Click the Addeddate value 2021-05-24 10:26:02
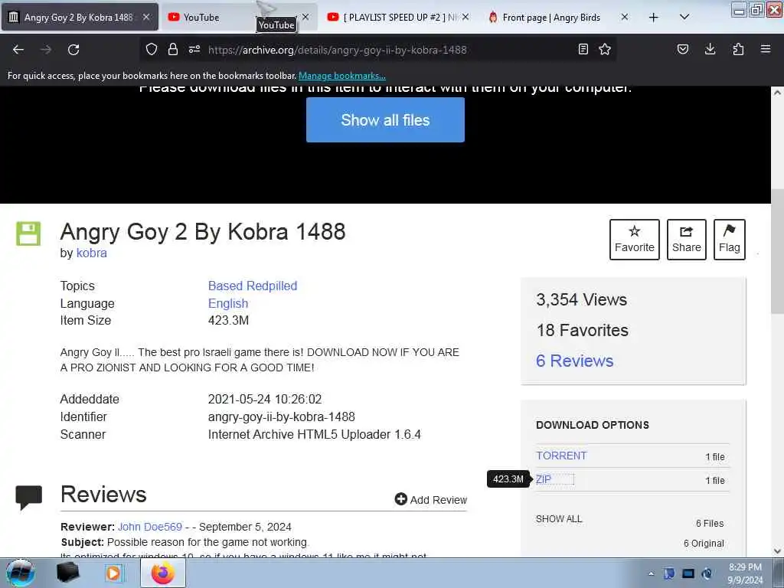This screenshot has width=784, height=588. point(265,400)
